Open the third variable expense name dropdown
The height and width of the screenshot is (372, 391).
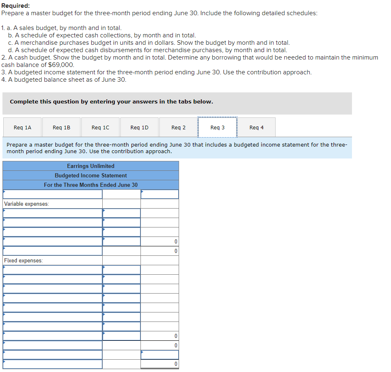53,232
